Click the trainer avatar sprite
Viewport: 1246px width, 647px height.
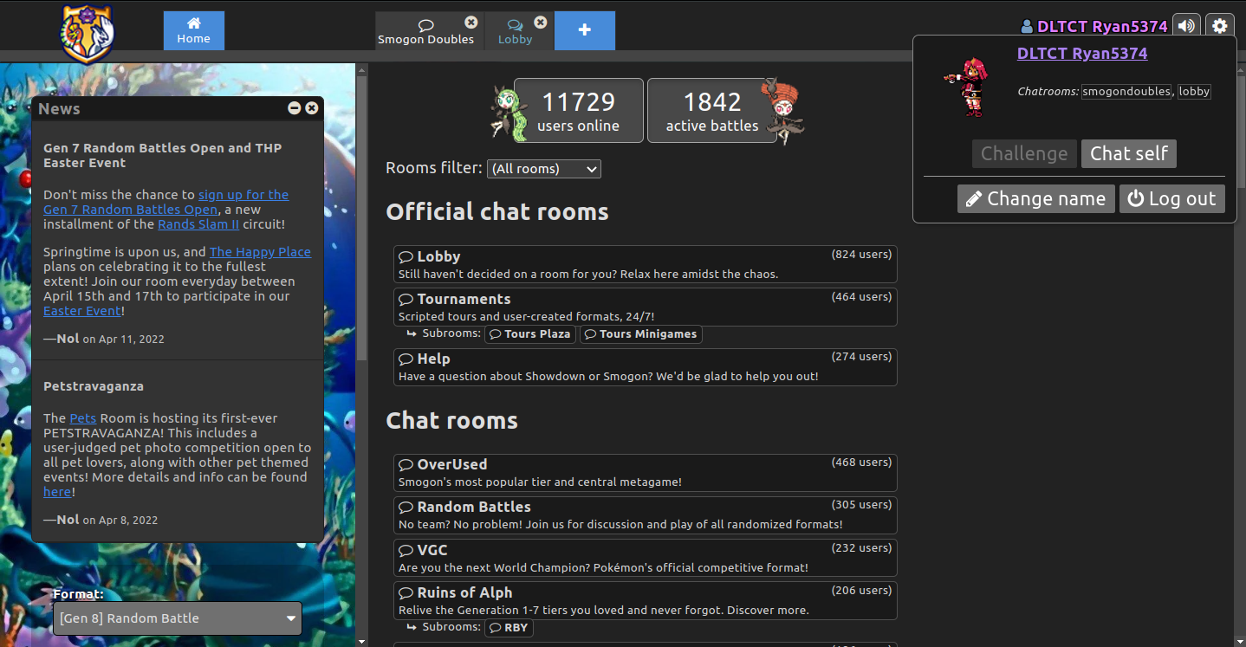(965, 87)
